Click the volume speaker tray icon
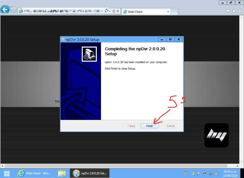The image size is (244, 178). tap(217, 173)
